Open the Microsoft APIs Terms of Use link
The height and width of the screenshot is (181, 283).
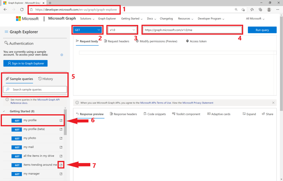click(x=155, y=103)
